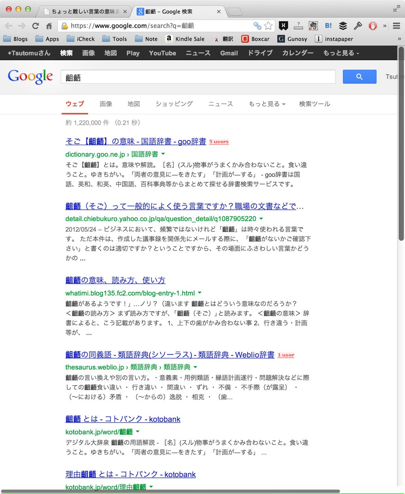
Task: Open the コトバンク 齟齬 とは result link
Action: point(123,419)
